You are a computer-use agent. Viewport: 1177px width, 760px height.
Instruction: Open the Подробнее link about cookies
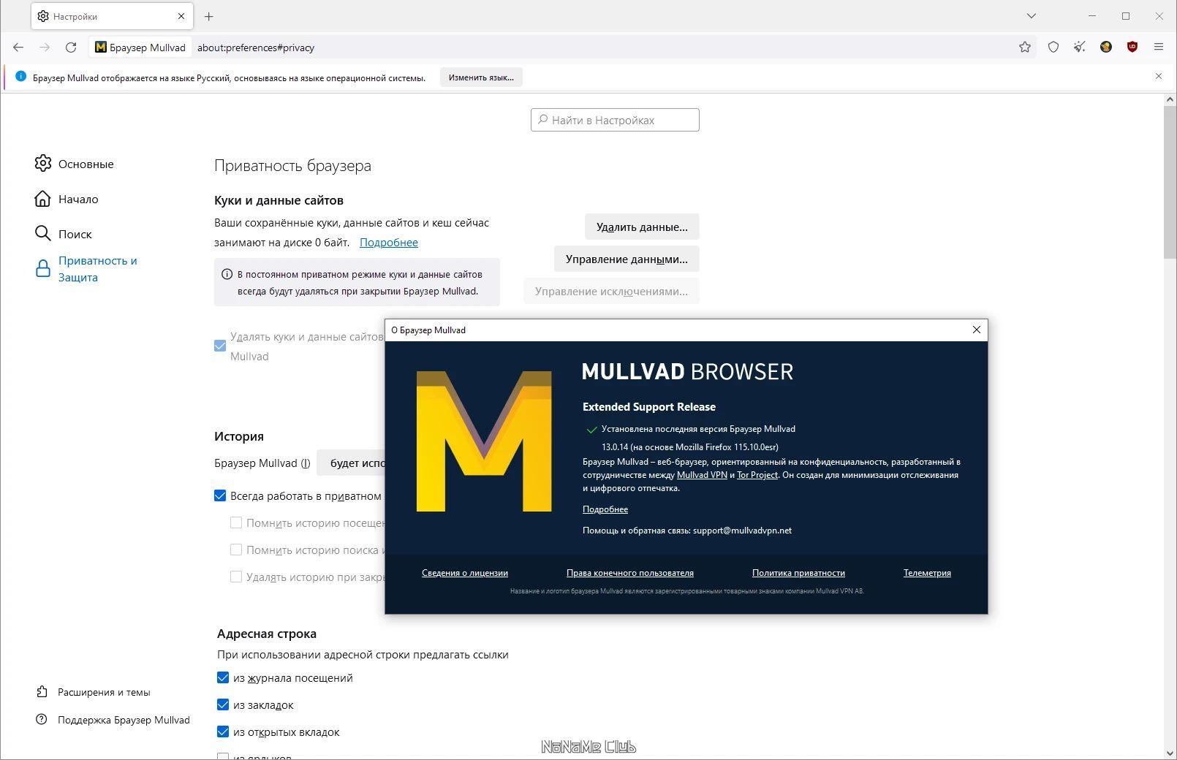(x=389, y=243)
